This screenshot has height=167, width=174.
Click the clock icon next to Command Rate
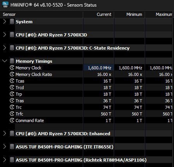[x=12, y=120]
